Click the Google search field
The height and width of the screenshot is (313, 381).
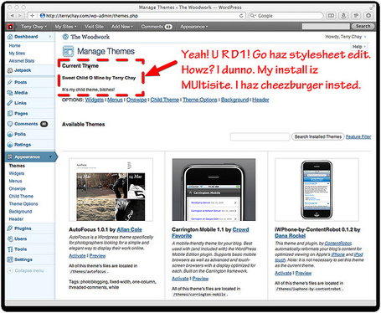pos(286,16)
